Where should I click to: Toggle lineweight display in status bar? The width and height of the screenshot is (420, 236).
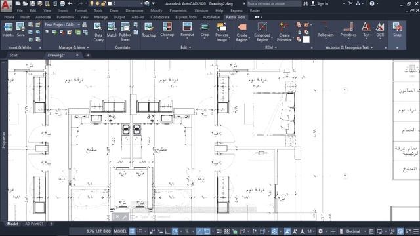[219, 231]
